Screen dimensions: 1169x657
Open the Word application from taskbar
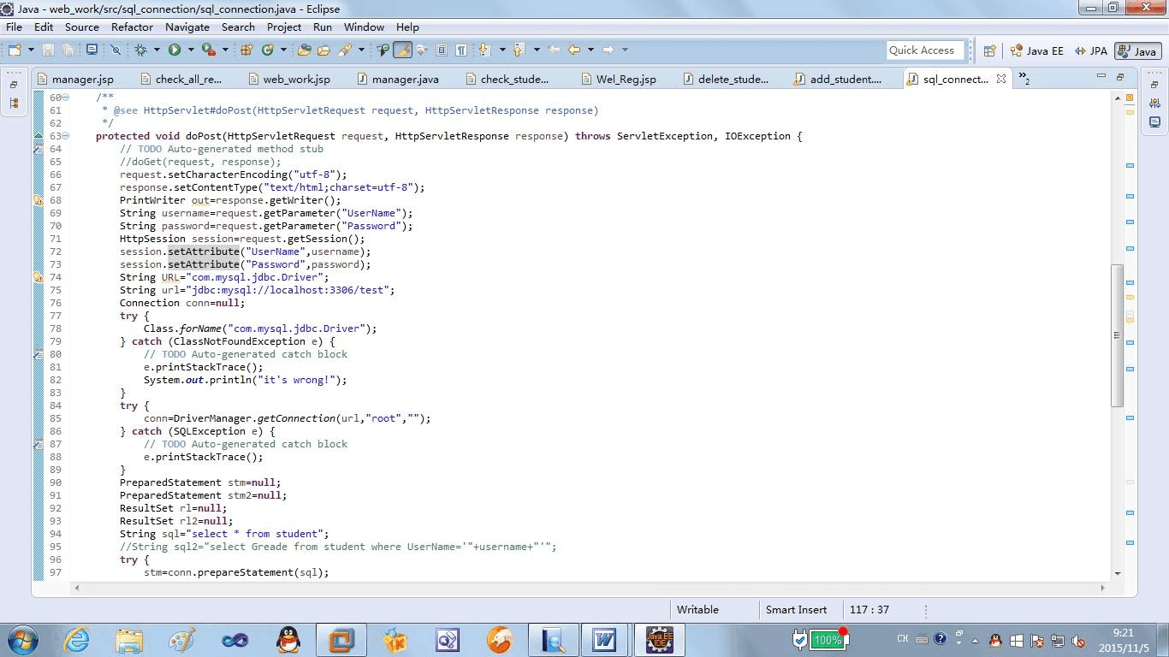point(604,639)
